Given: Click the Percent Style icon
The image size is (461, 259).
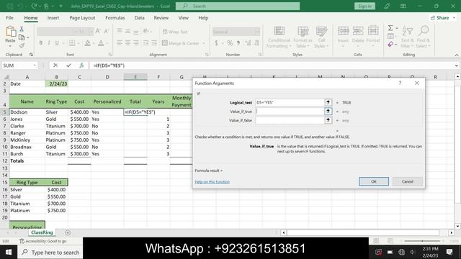Looking at the screenshot, I should [x=230, y=43].
